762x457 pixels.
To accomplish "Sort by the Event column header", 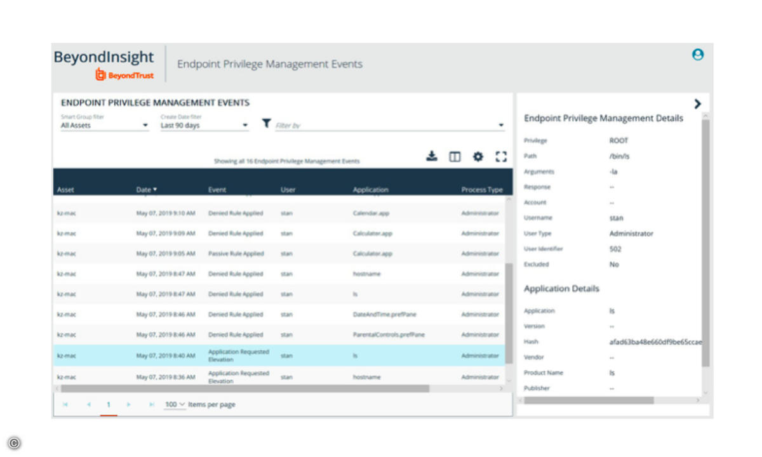I will click(217, 190).
